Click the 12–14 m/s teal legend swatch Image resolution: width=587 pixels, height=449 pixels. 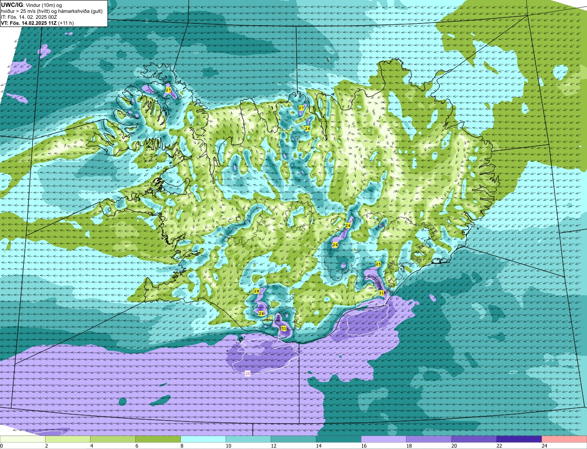[x=294, y=439]
